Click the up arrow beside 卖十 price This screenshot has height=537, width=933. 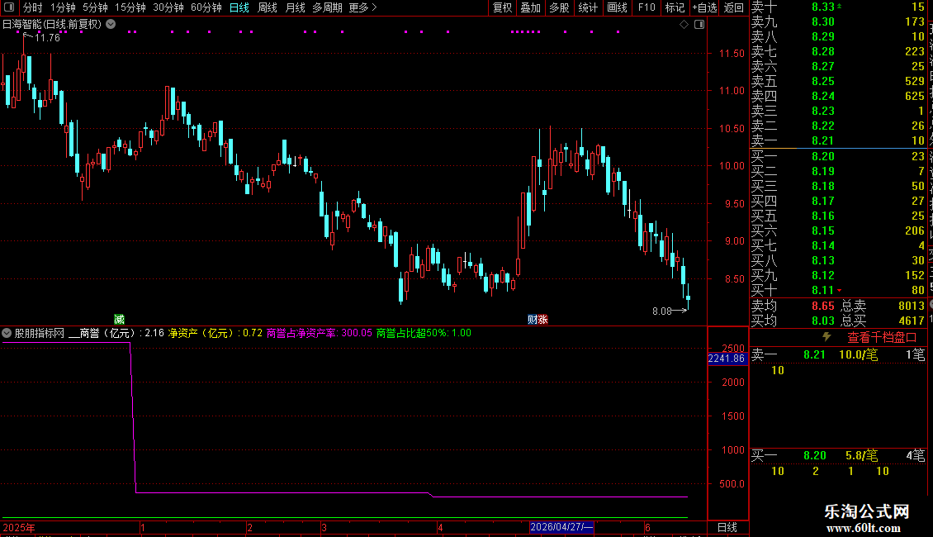[840, 7]
